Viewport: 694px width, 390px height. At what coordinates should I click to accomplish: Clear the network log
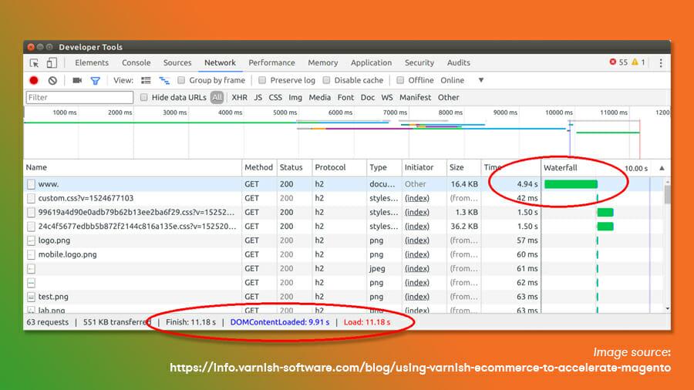(x=52, y=80)
